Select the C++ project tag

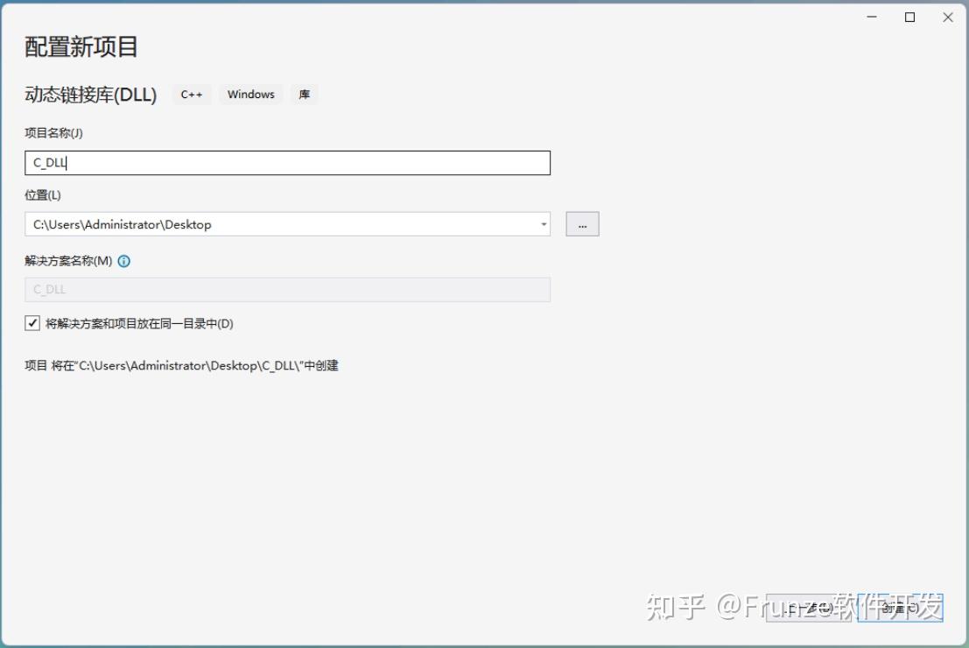tap(191, 94)
